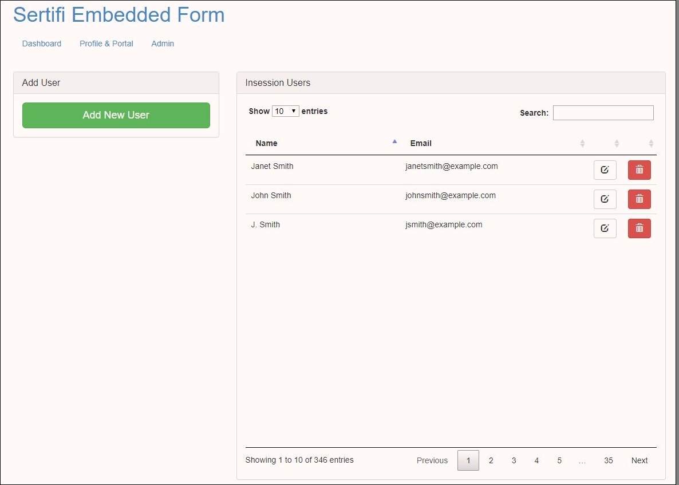This screenshot has height=485, width=679.
Task: Click the Sertifi Embedded Form title
Action: coord(119,15)
